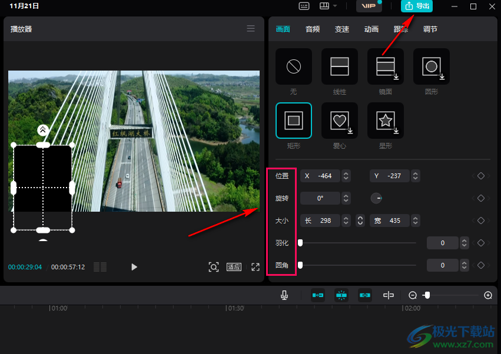The image size is (501, 354).
Task: Add a keyframe for 位置 position
Action: pyautogui.click(x=480, y=176)
